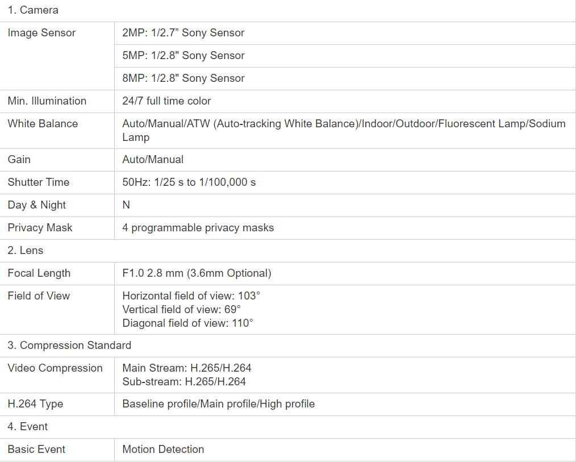
Task: Select 'Main Stream: H.265/H.264' text
Action: coord(187,368)
